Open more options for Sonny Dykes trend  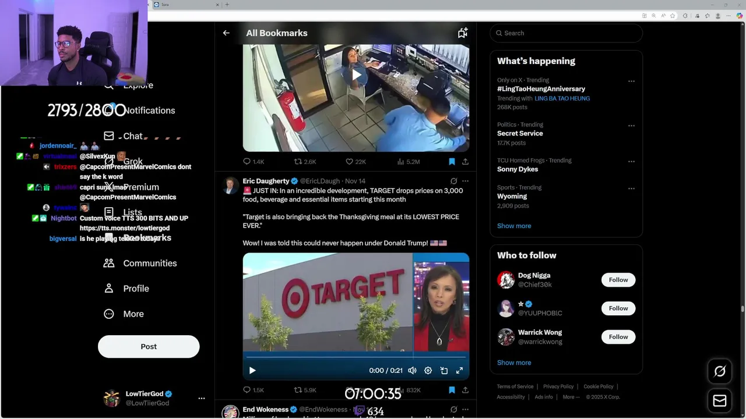pyautogui.click(x=631, y=162)
